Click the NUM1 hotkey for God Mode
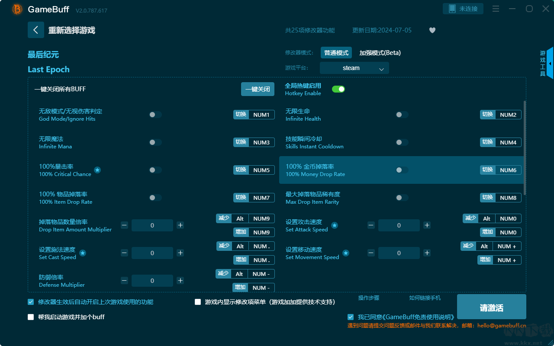 coord(261,115)
